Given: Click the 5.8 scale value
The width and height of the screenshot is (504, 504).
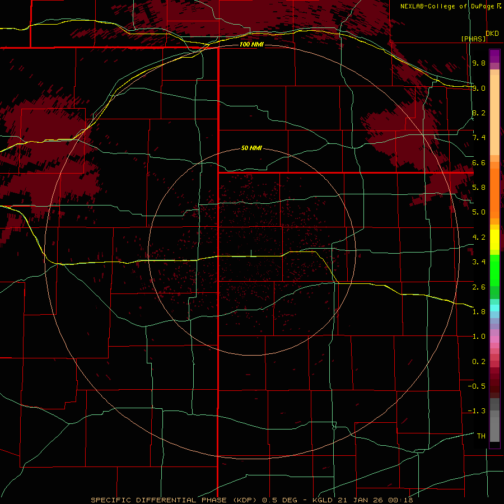Looking at the screenshot, I should coord(479,188).
